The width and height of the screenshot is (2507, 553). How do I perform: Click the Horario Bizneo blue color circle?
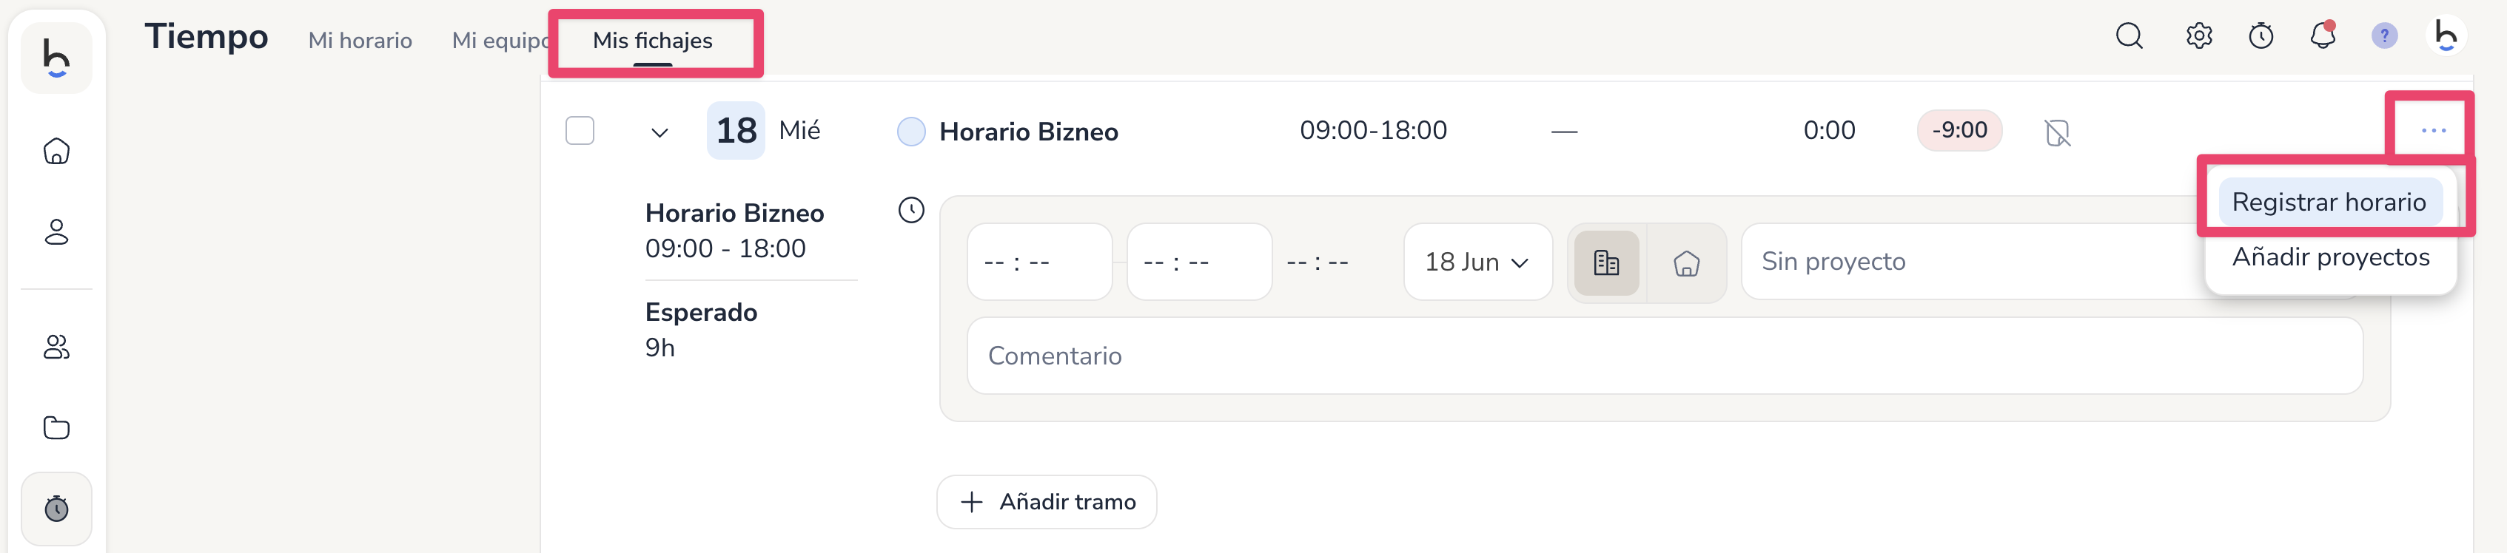(x=911, y=131)
